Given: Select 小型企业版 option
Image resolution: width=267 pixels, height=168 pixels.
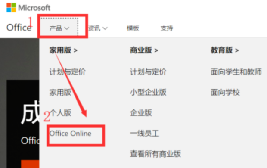Looking at the screenshot, I should (148, 92).
